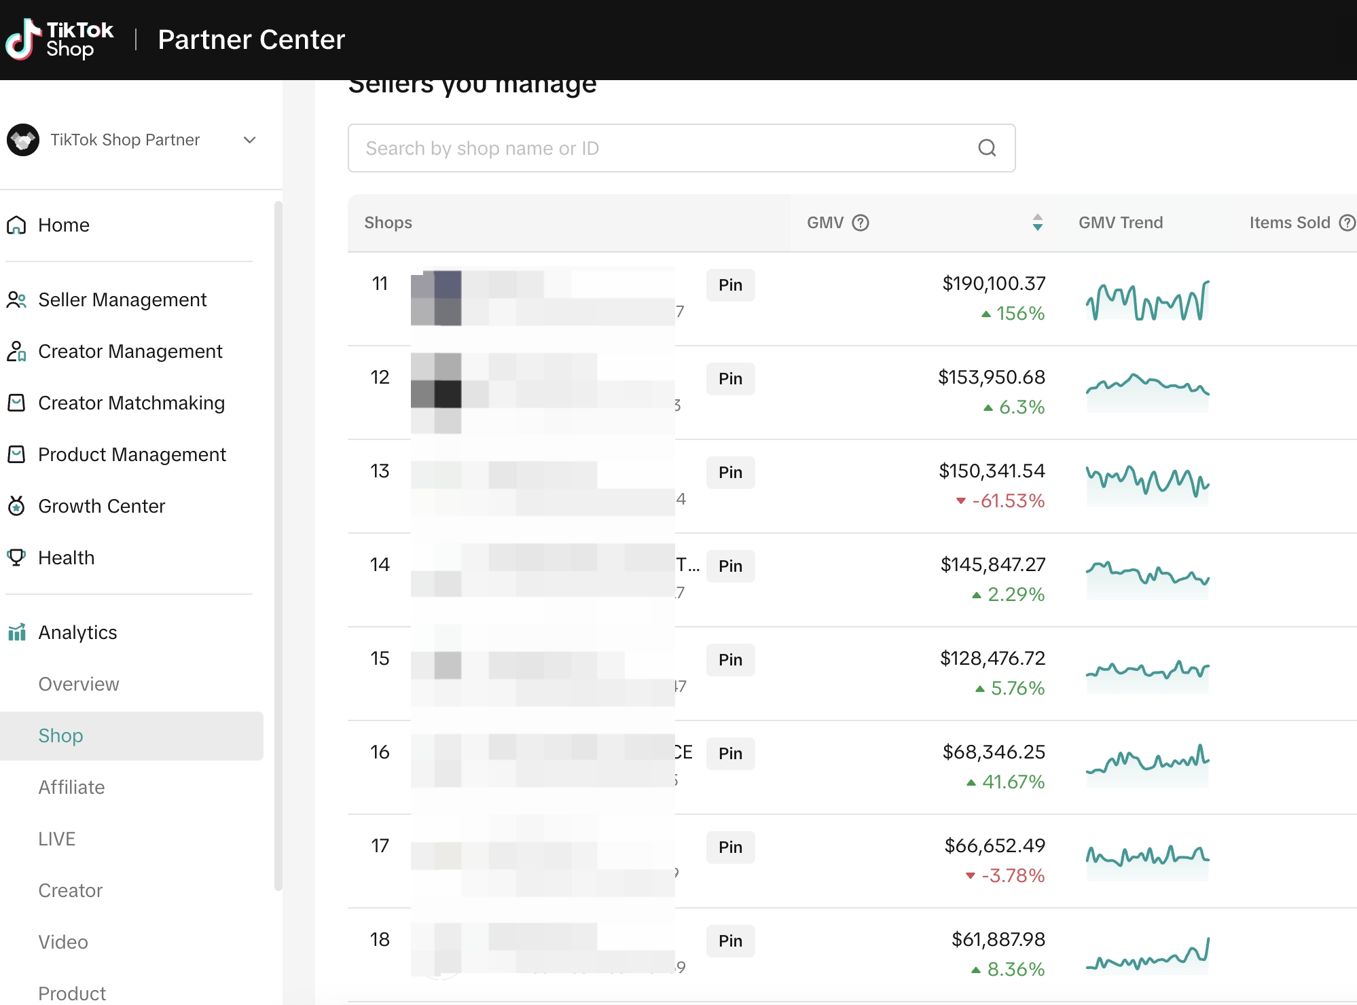Open the Creator analytics page
The height and width of the screenshot is (1005, 1357).
point(70,890)
